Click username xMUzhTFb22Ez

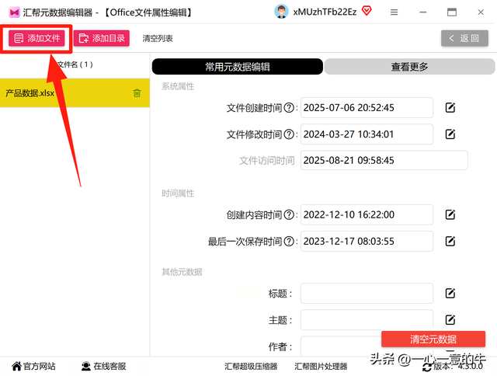325,12
